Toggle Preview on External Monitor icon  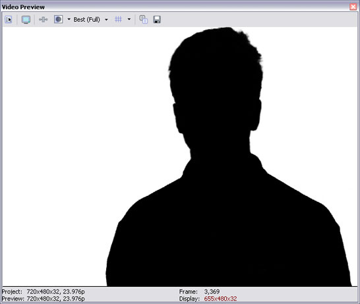(x=26, y=20)
